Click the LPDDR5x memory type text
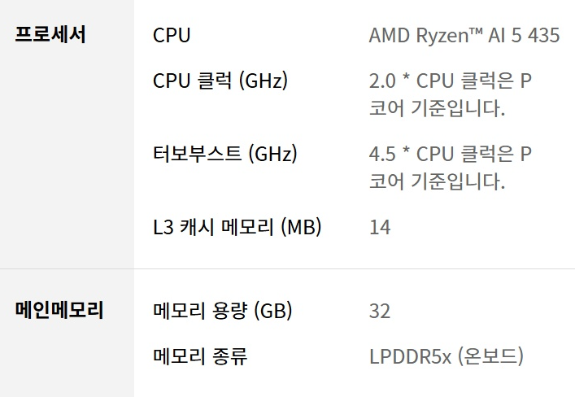This screenshot has width=575, height=397. 410,356
